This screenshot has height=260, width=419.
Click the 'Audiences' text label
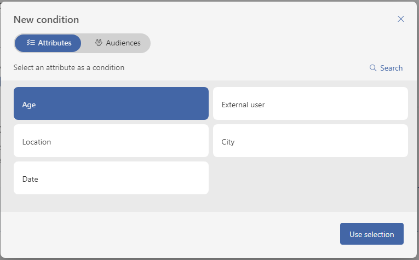click(x=123, y=43)
